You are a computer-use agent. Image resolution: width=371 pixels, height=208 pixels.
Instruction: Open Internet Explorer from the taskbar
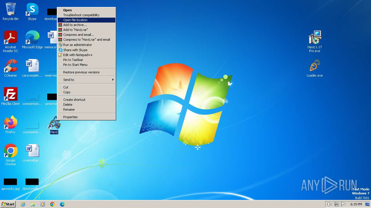click(23, 204)
